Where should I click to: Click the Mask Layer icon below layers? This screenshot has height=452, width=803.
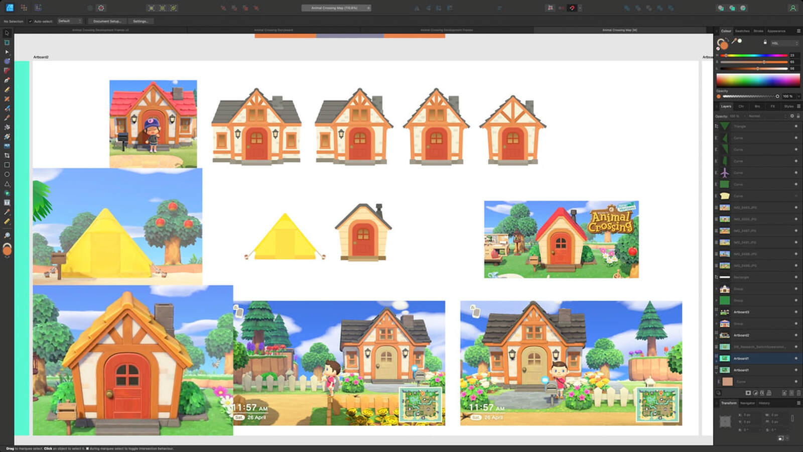point(748,393)
